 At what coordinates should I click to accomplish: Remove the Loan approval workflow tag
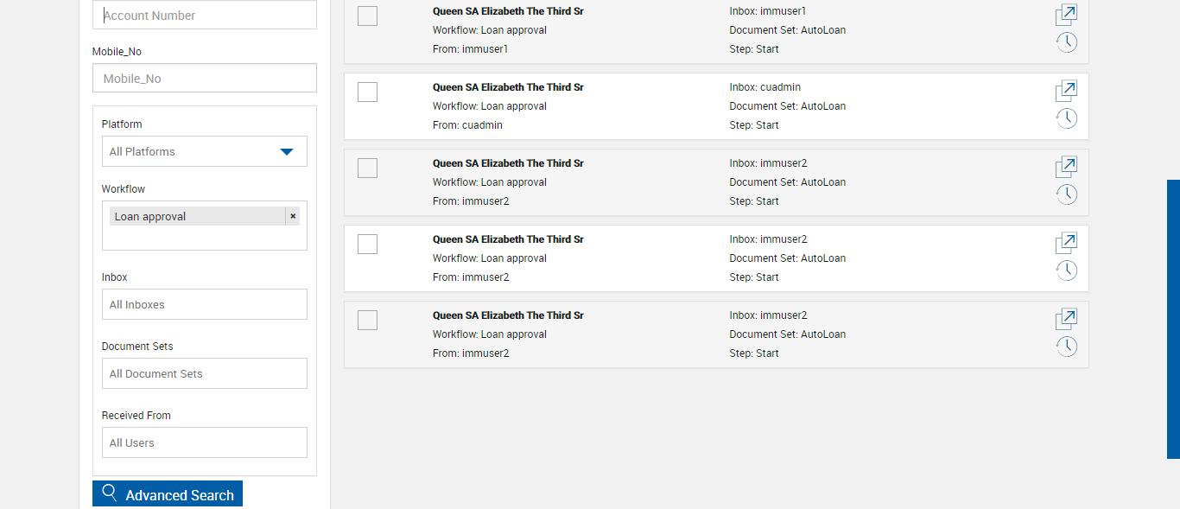pyautogui.click(x=293, y=216)
